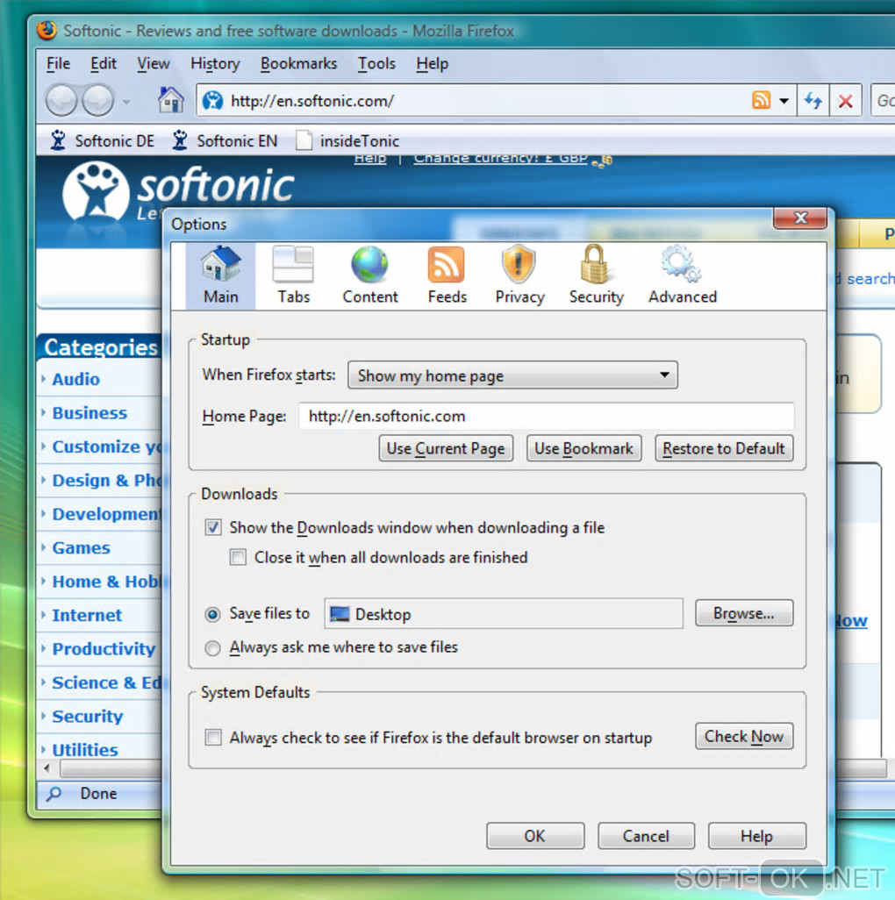Select Save files to radio button
This screenshot has width=895, height=900.
[212, 615]
